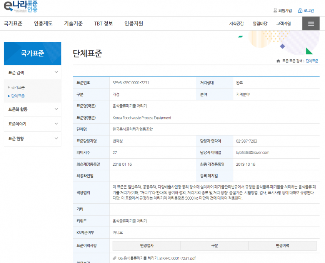Go to 지식공감 page
325x263 pixels.
[x=236, y=23]
